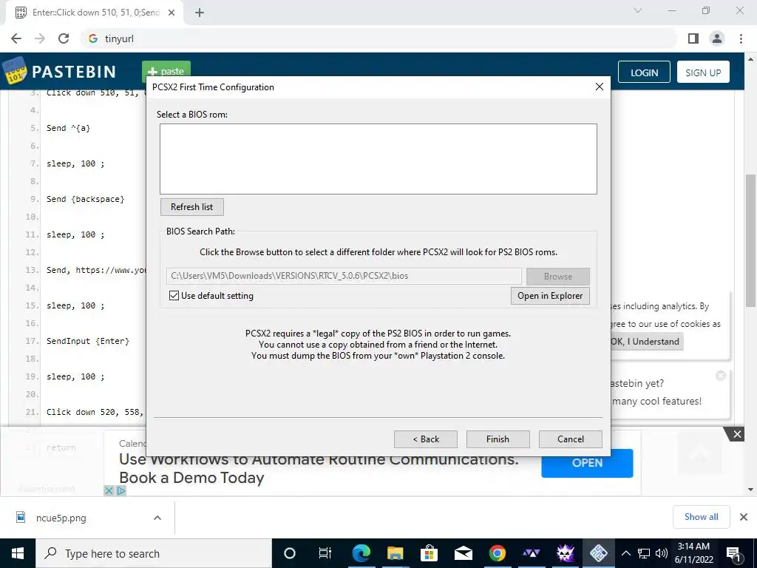Click the BIOS search path field
The width and height of the screenshot is (757, 568).
344,276
